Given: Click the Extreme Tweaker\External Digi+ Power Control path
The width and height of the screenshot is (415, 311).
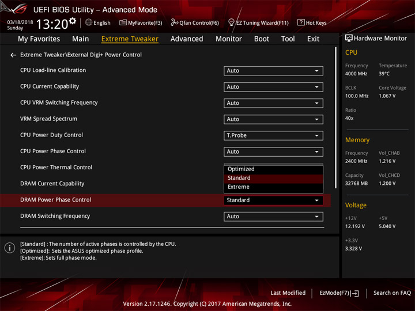Looking at the screenshot, I should (x=81, y=55).
